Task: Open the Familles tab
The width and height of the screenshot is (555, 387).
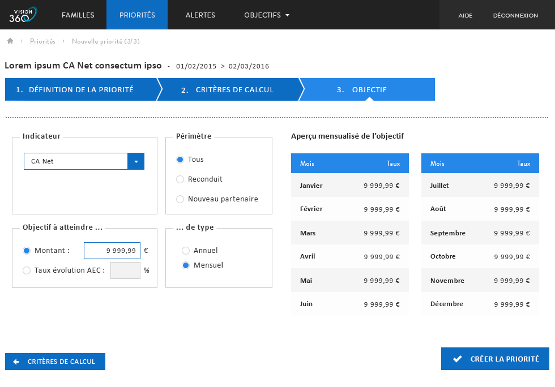Action: click(78, 15)
